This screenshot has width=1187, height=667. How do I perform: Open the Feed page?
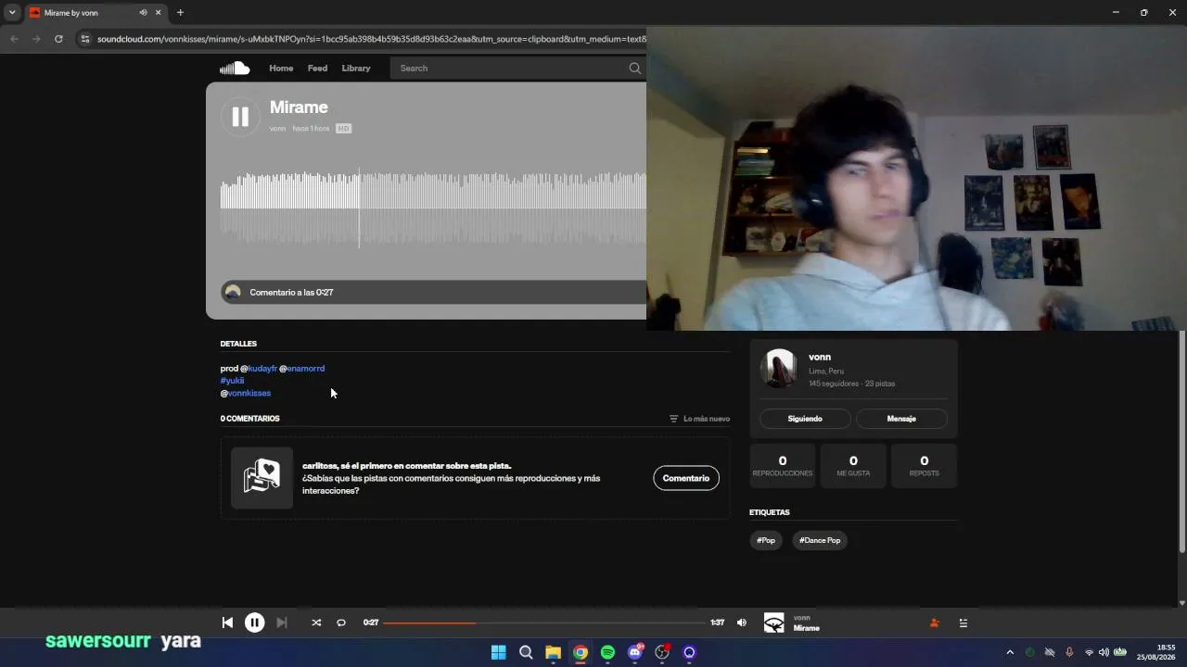point(317,68)
